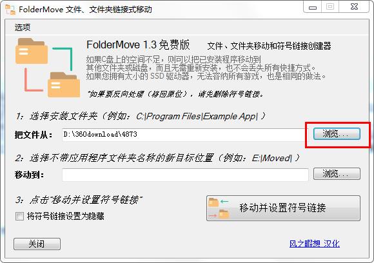
Task: Close window with title bar X
Action: coord(354,6)
